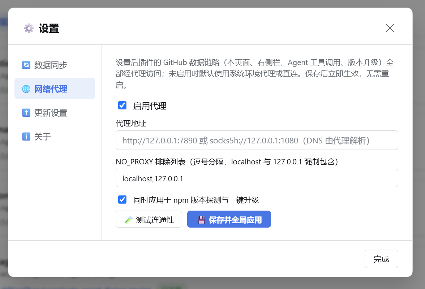Click the 测试连通性 button
The width and height of the screenshot is (425, 289).
[149, 219]
